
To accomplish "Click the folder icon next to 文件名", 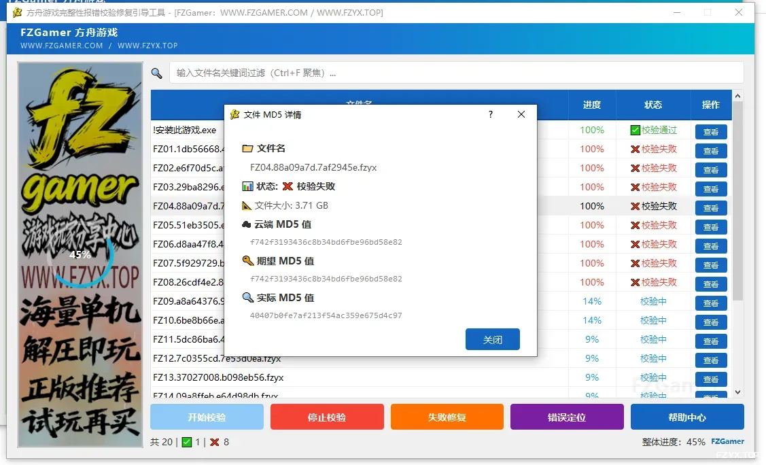I will [x=247, y=148].
